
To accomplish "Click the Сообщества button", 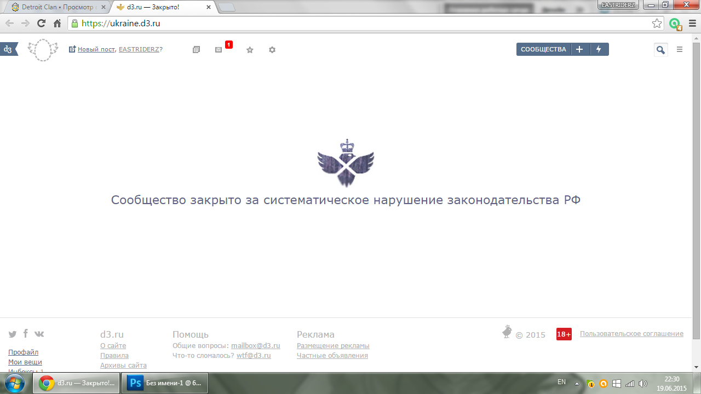I will 543,49.
